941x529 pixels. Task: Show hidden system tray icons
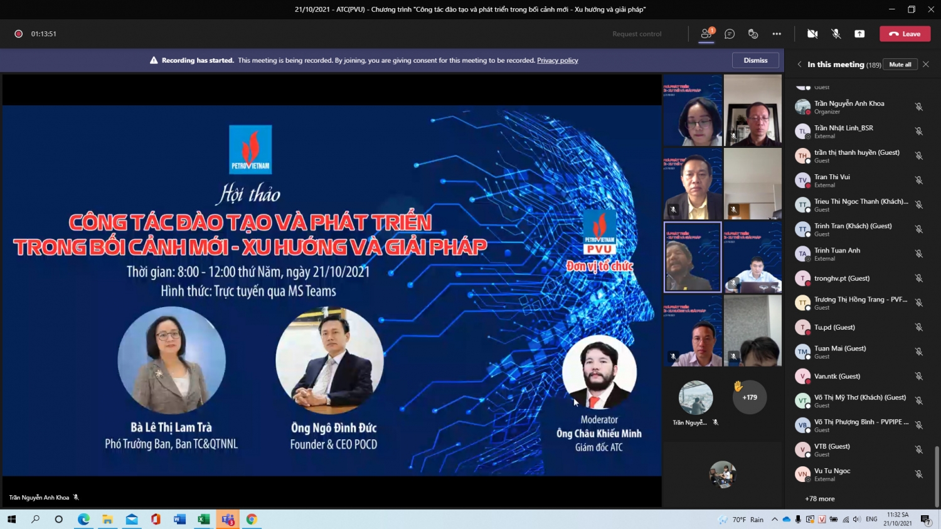(x=775, y=519)
